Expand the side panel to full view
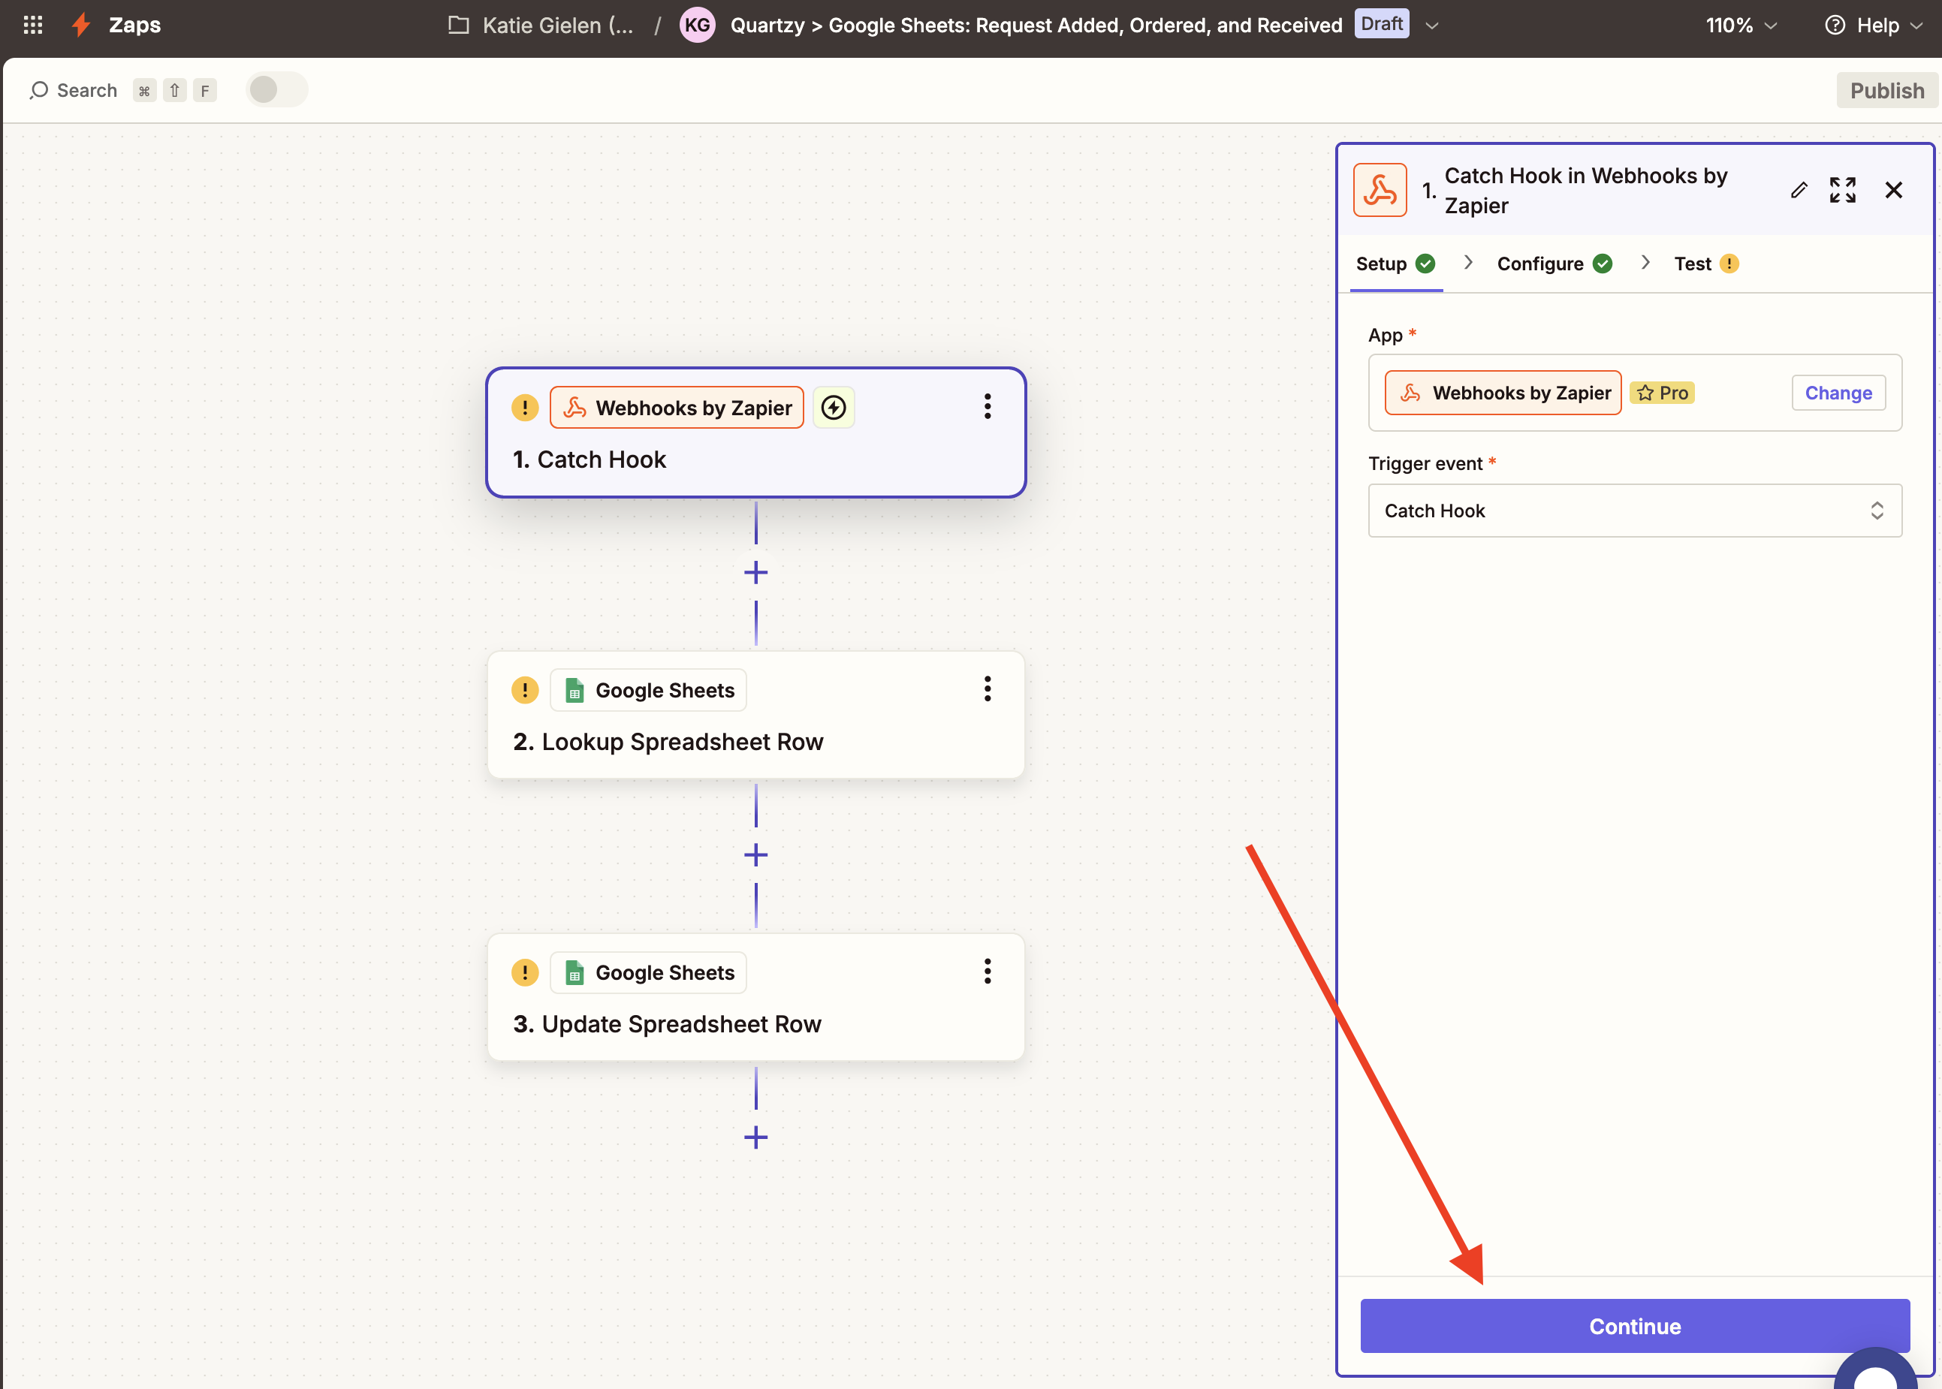Image resolution: width=1942 pixels, height=1389 pixels. (1843, 190)
